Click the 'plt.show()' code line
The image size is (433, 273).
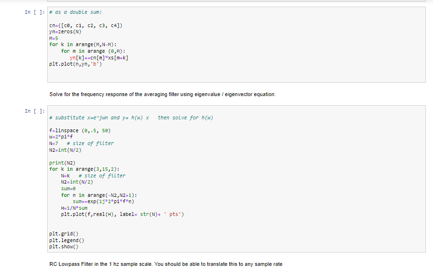64,247
